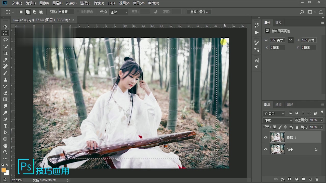Switch to the 调整 tab
The image size is (326, 183).
coord(279,23)
